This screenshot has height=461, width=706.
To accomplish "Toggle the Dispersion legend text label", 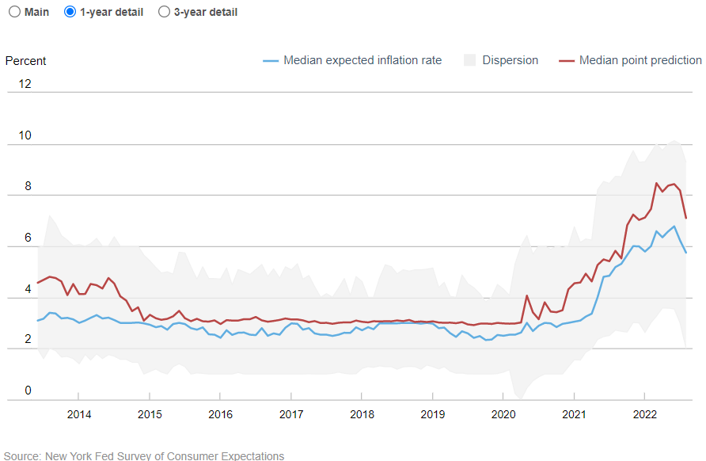I will pyautogui.click(x=510, y=60).
